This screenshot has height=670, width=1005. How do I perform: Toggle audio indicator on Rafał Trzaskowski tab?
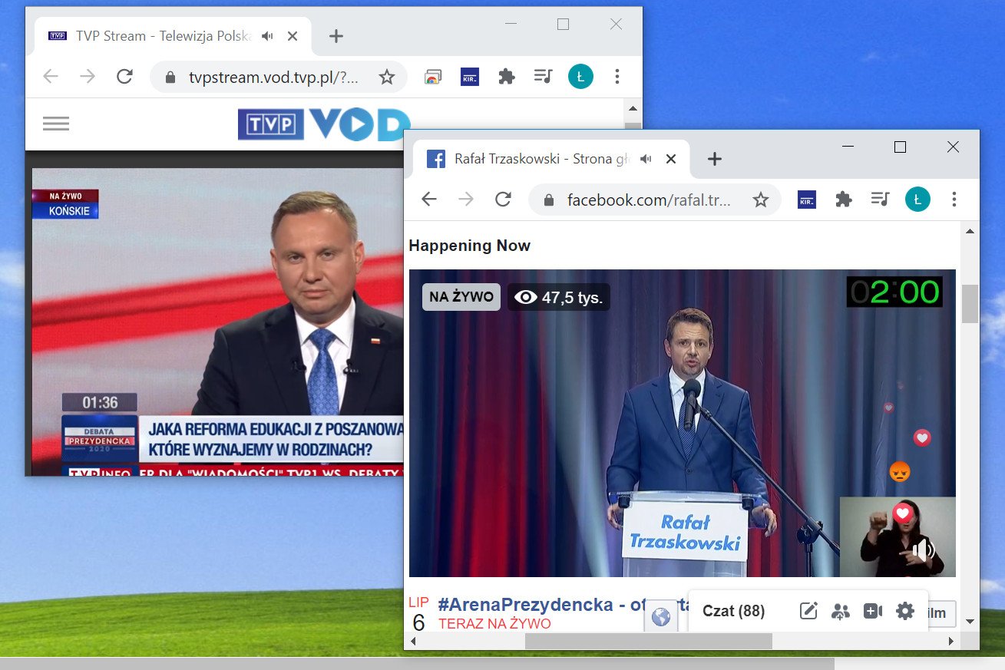(646, 159)
